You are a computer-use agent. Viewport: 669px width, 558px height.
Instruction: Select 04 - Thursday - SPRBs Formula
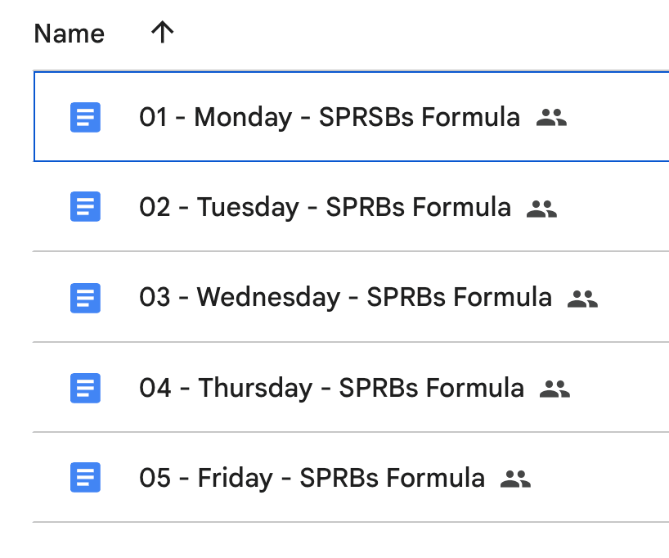(331, 388)
